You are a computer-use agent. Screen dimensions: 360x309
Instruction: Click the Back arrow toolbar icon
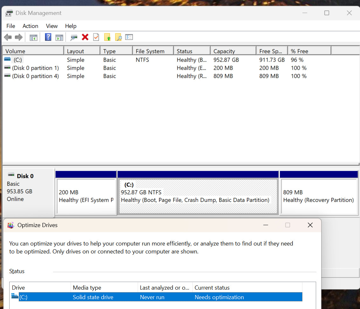(x=8, y=37)
